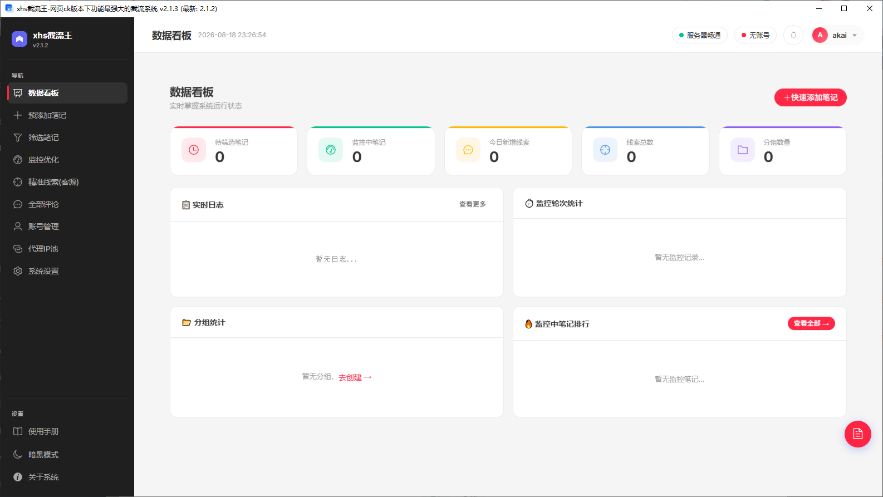Open the 数据看板 sidebar item
The image size is (883, 497).
pos(67,93)
